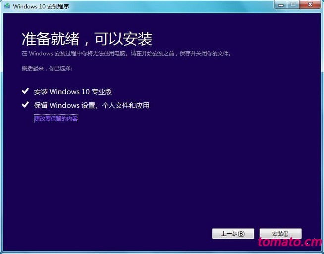Screen dimensions: 324x254
Task: Click the checkmark beside 保留 Windows 设置
Action: pos(25,105)
